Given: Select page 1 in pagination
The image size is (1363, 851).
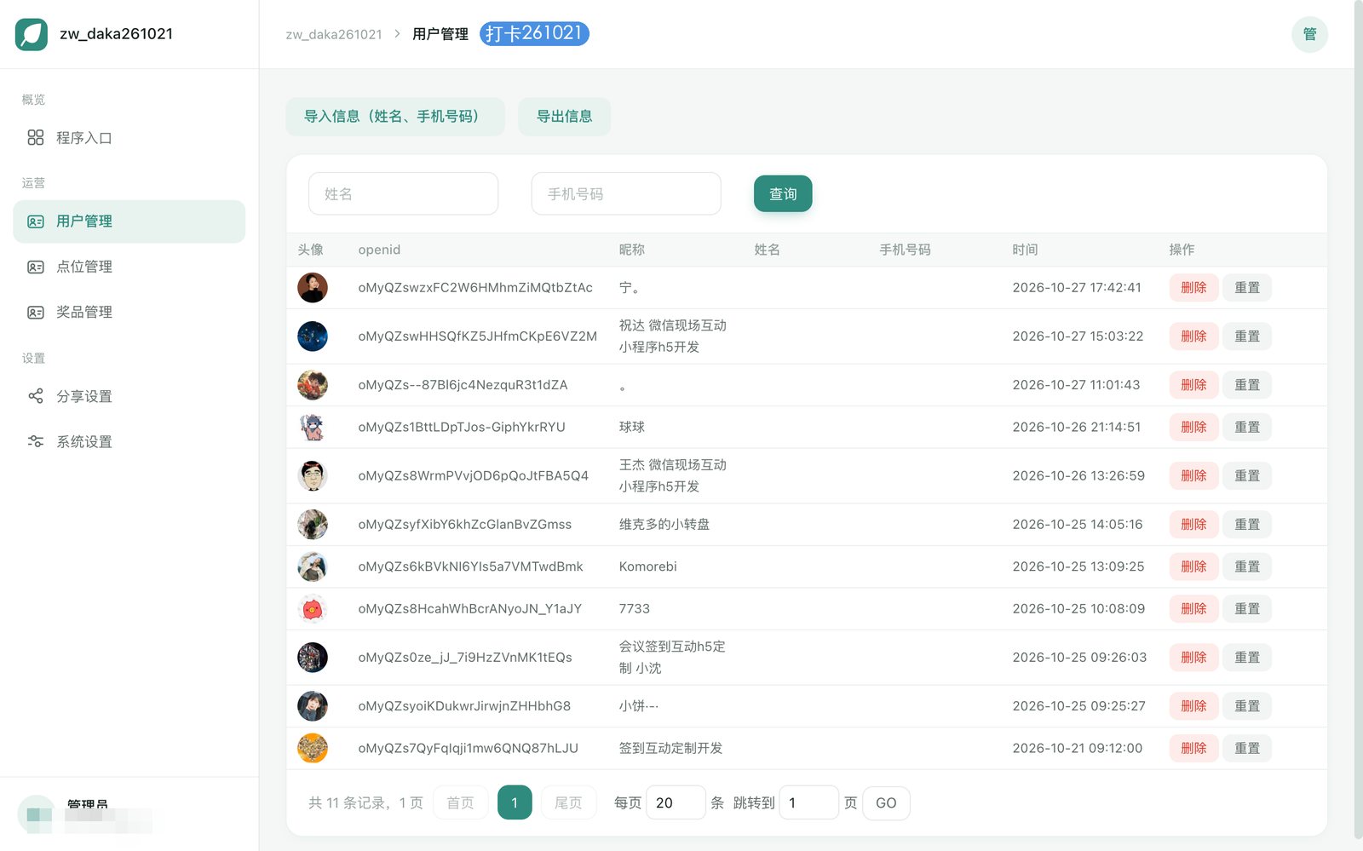Looking at the screenshot, I should click(x=515, y=802).
